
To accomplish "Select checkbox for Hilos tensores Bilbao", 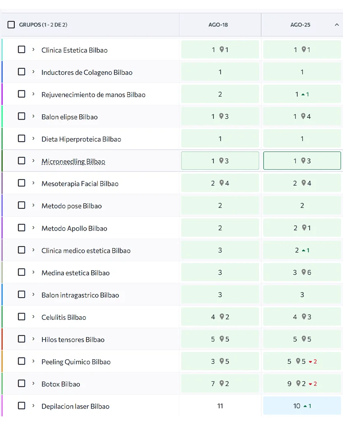I will click(x=21, y=339).
